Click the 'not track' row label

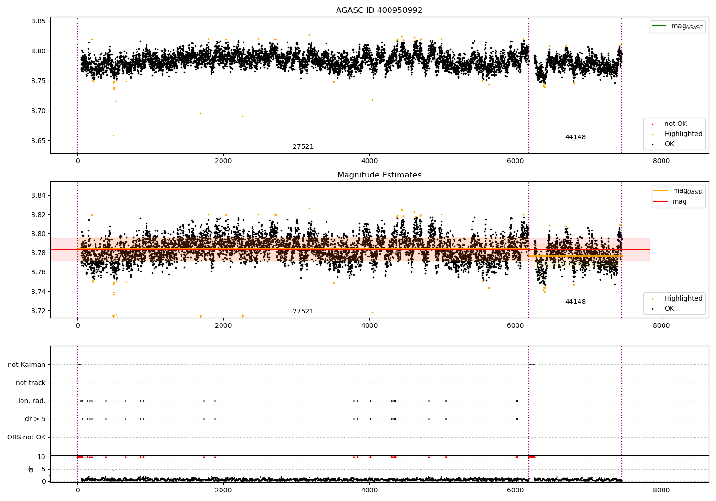tap(31, 383)
